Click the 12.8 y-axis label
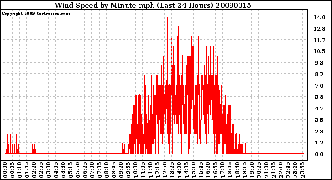 [319, 29]
